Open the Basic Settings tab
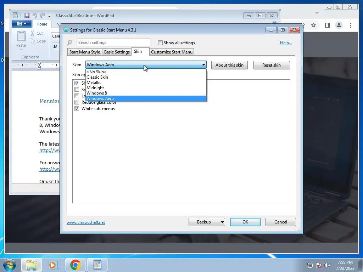Screen dimensions: 363x272 (x=117, y=52)
